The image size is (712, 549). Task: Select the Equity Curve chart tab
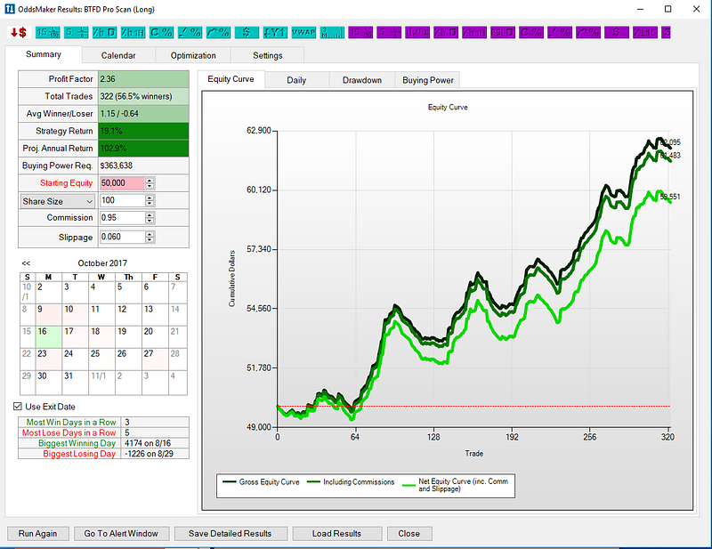coord(231,79)
